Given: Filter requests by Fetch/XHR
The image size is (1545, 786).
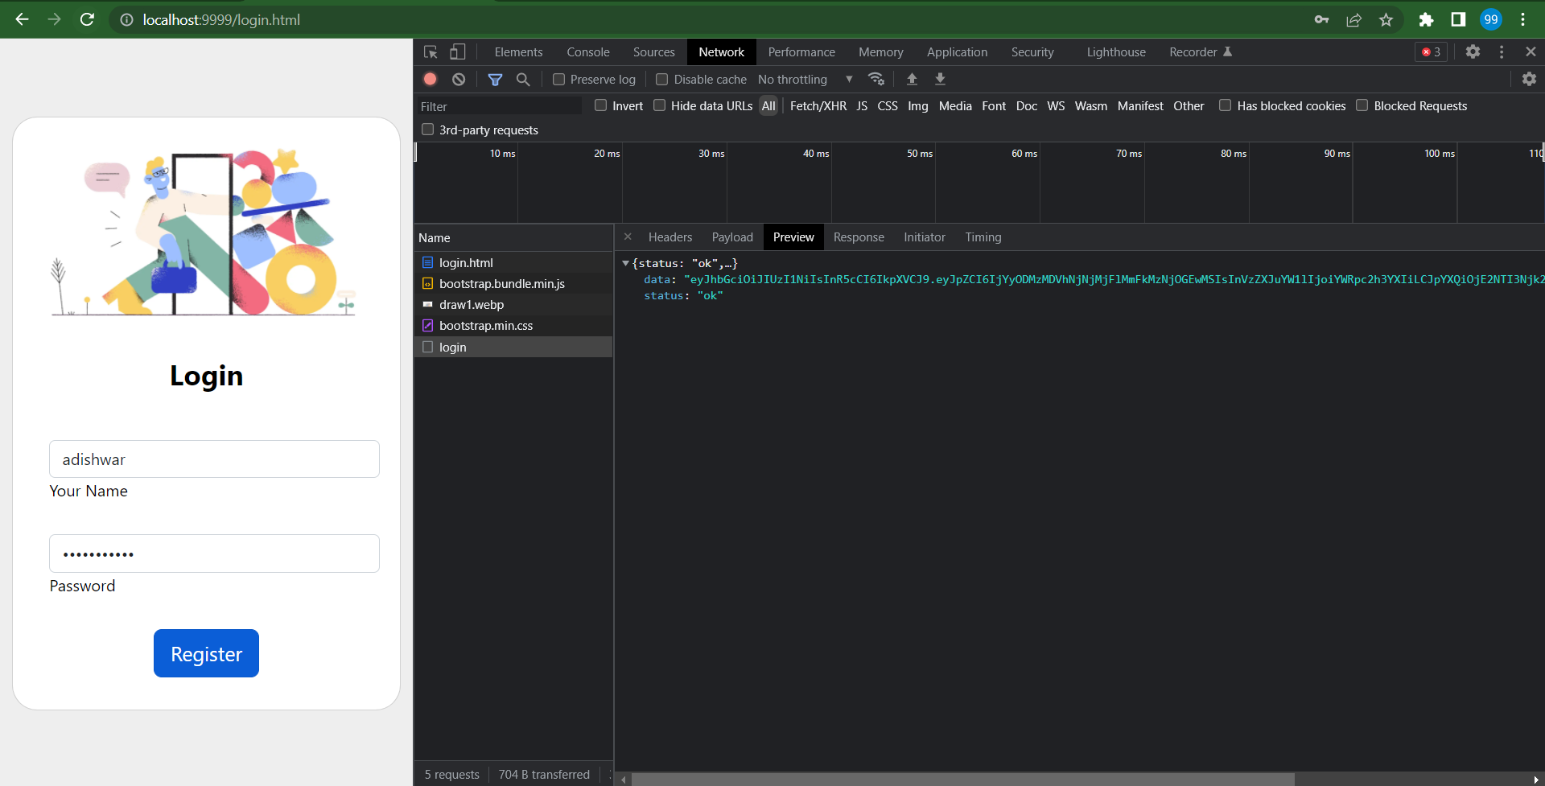Looking at the screenshot, I should [818, 106].
